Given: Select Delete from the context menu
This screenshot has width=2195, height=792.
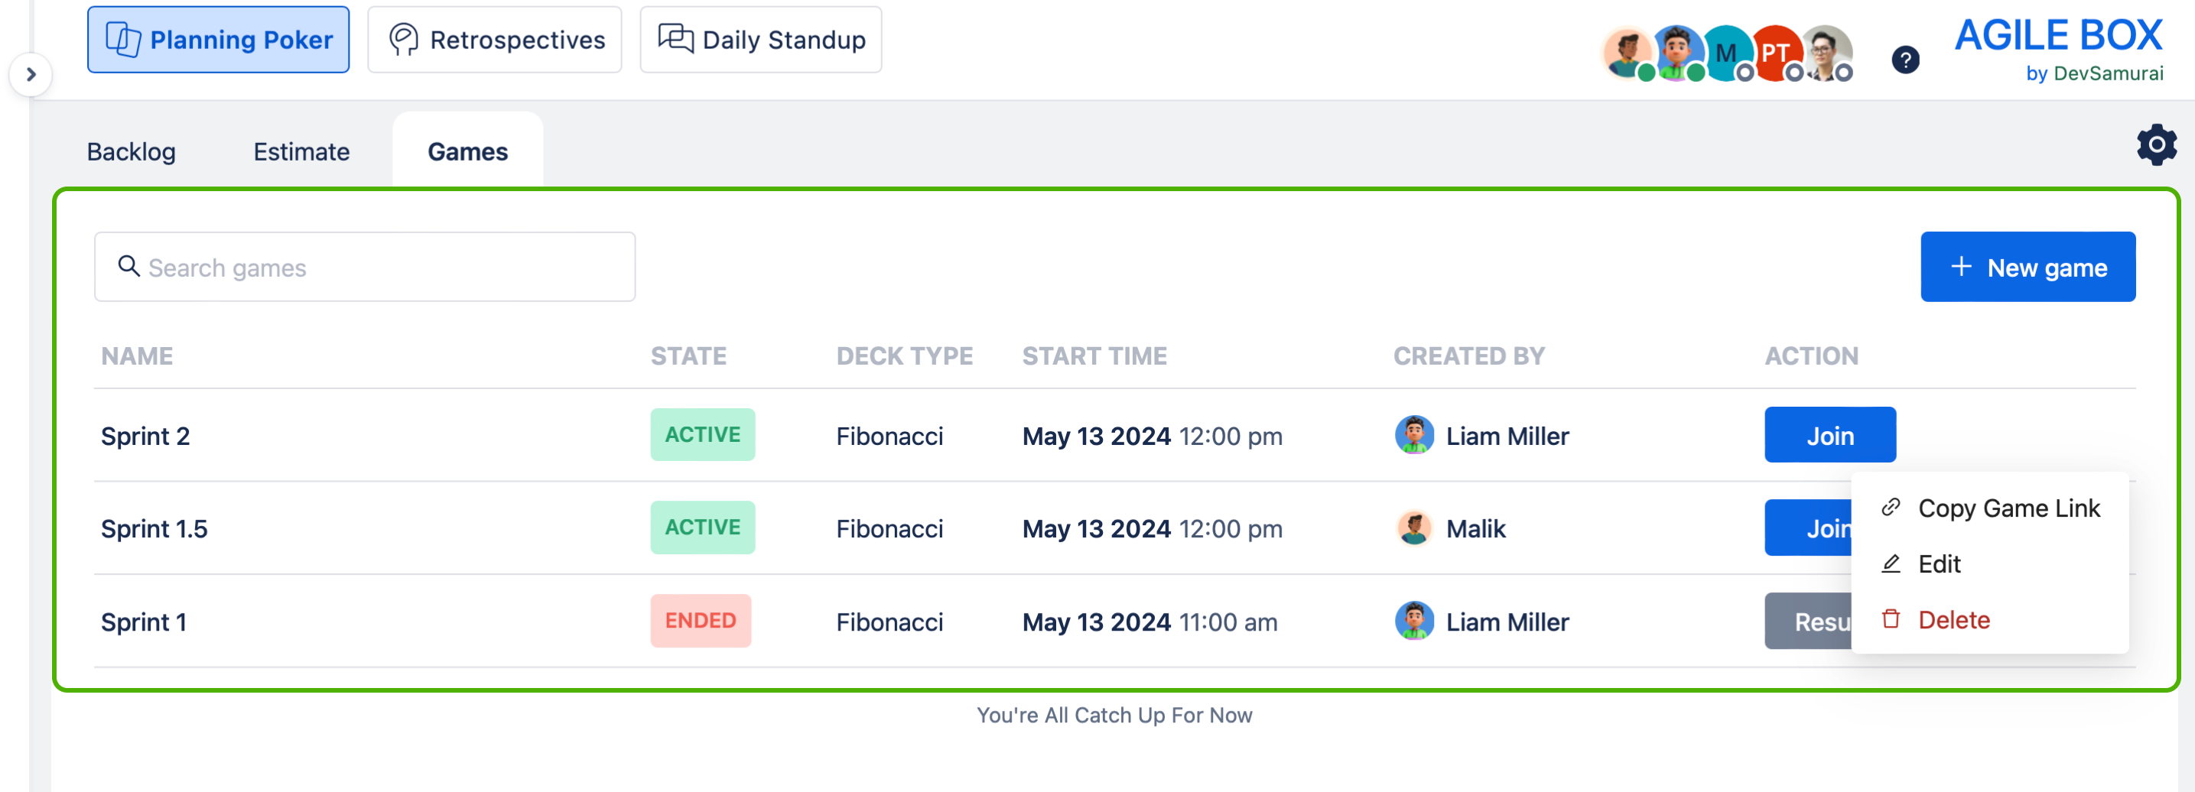Looking at the screenshot, I should [x=1953, y=620].
